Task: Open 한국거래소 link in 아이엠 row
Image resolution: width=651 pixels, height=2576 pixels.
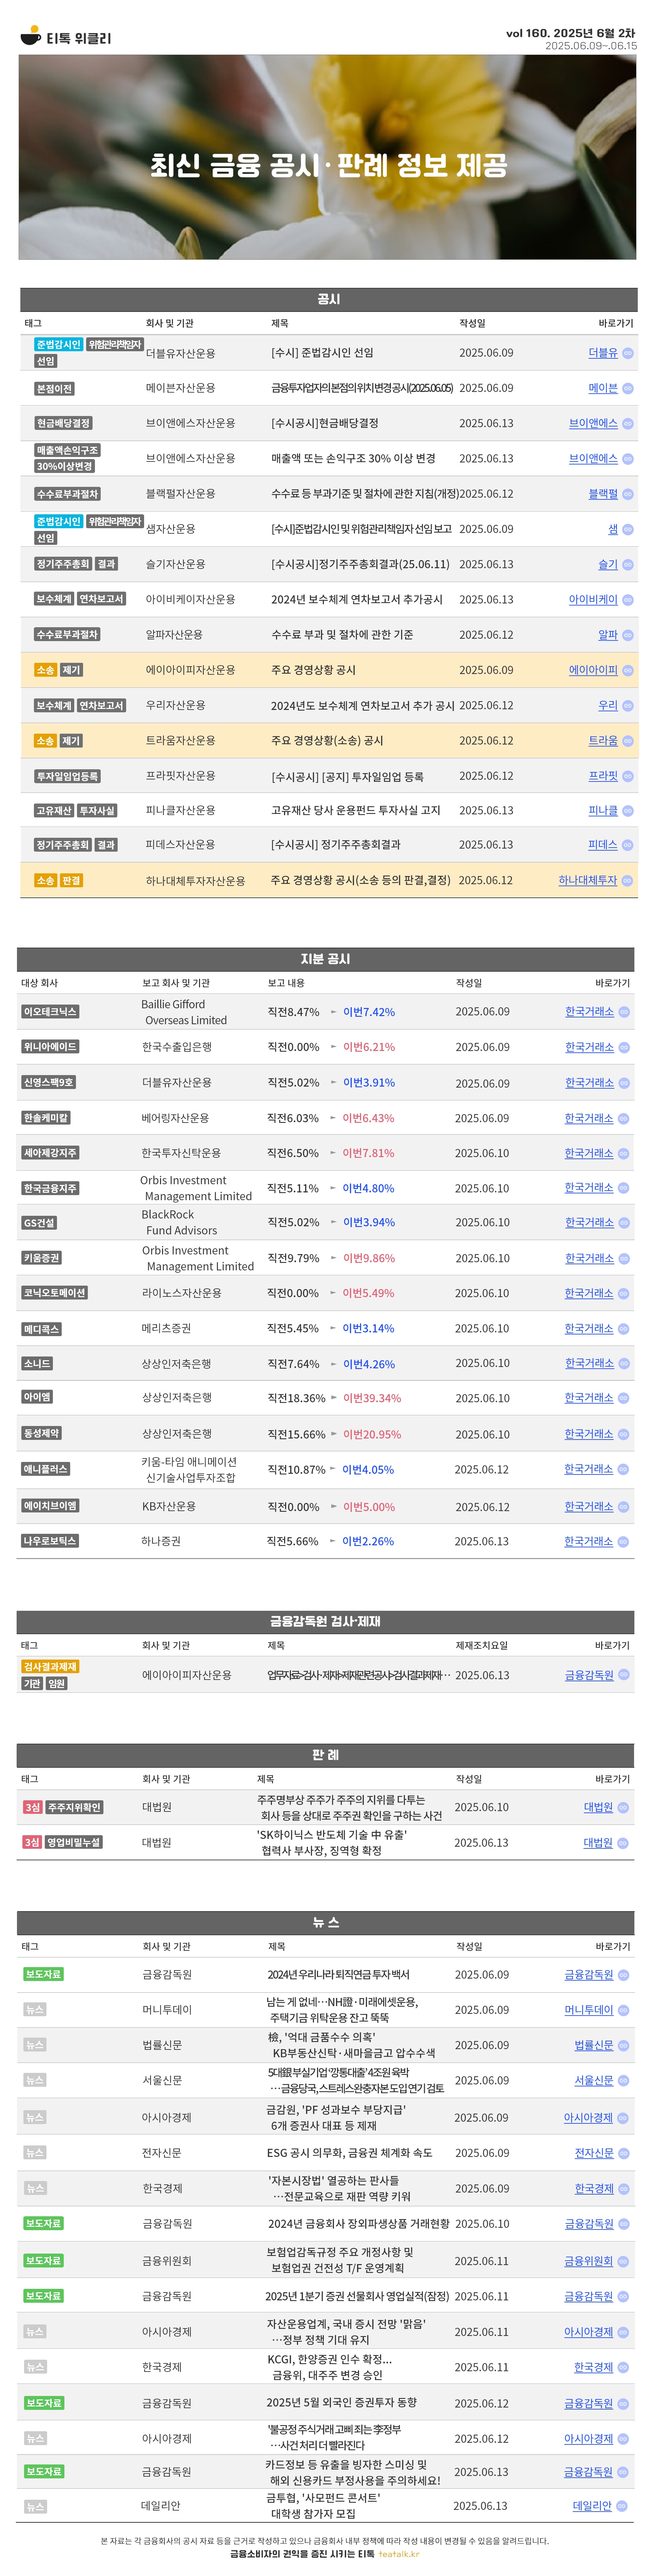Action: coord(589,1398)
